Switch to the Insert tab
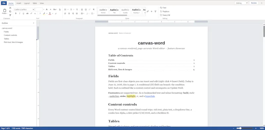This screenshot has height=130, width=265. pos(19,3)
